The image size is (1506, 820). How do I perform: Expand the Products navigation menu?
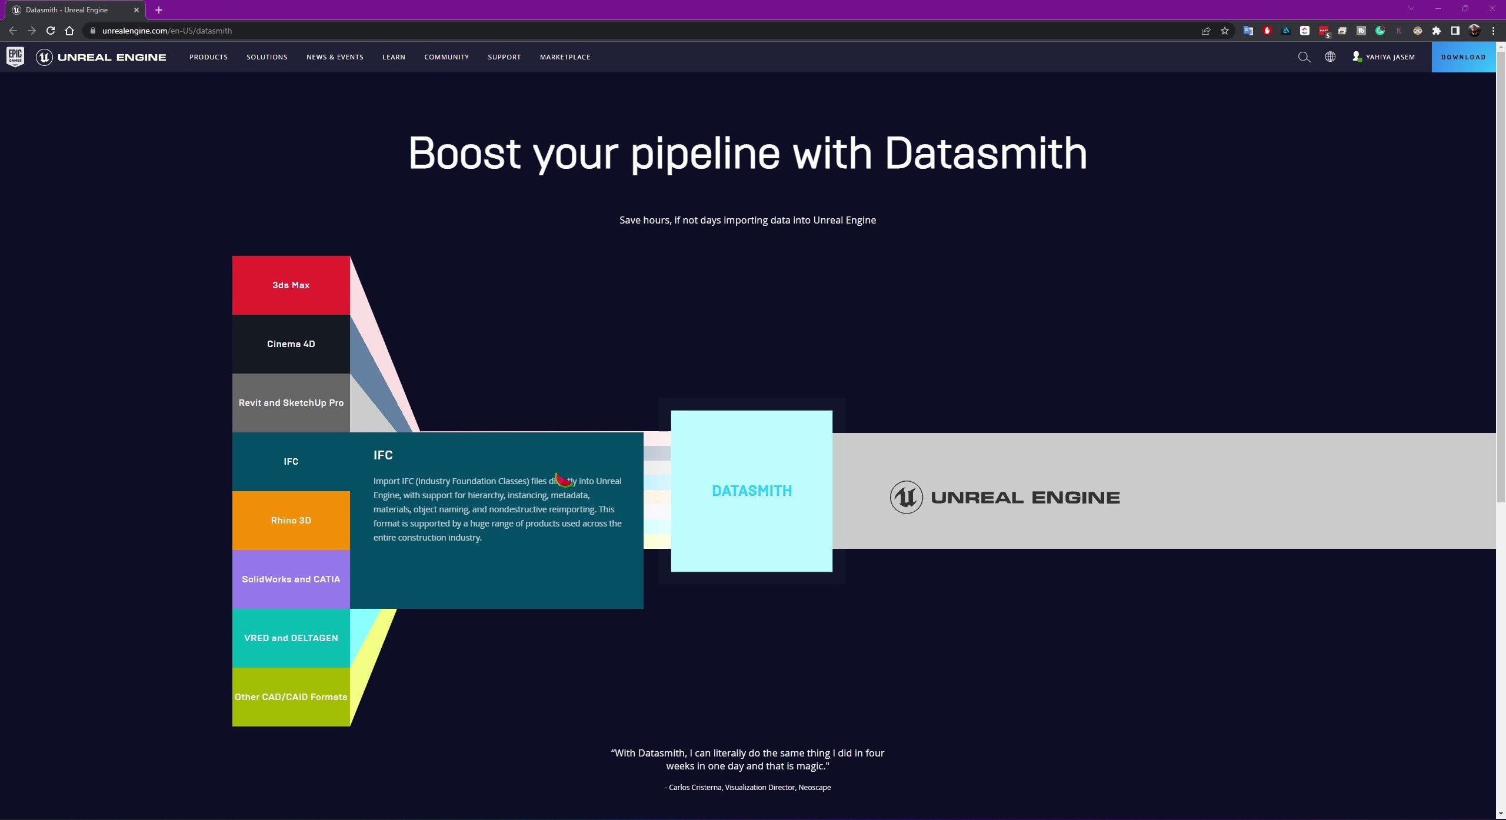tap(208, 57)
